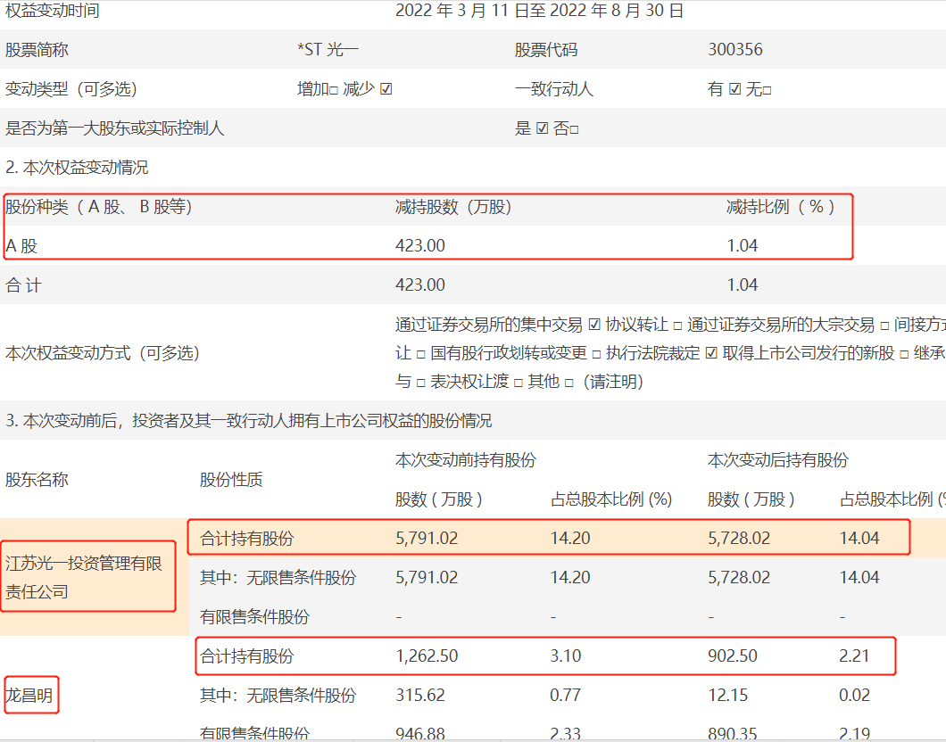946x742 pixels.
Task: Select 5,728.02 in 江苏光一 无限售条件股份 row
Action: pos(739,577)
